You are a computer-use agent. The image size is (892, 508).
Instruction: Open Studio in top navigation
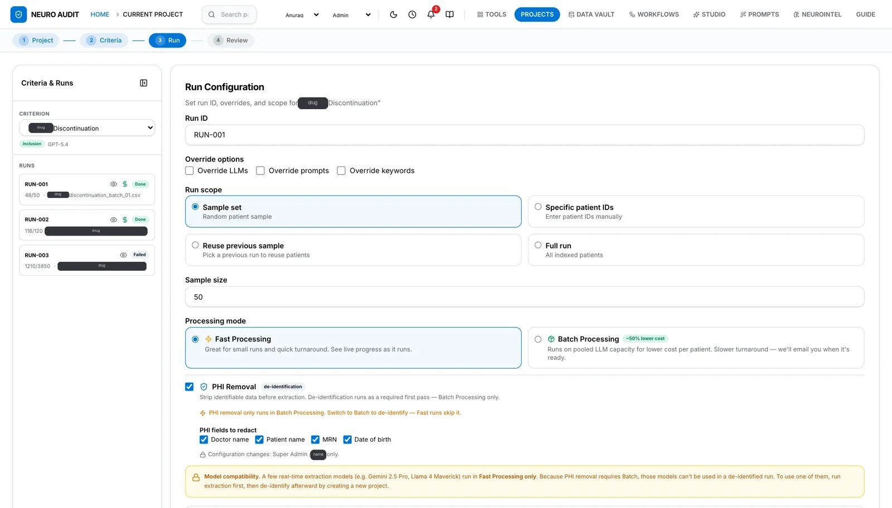[x=709, y=14]
